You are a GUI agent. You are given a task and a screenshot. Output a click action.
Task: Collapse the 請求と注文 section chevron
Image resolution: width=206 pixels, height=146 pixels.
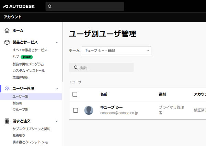tap(57, 121)
